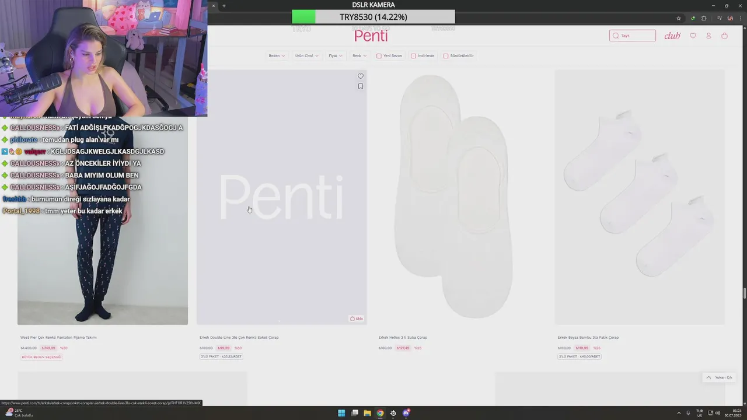The image size is (747, 420).
Task: Click the Penti logo
Action: [x=371, y=36]
